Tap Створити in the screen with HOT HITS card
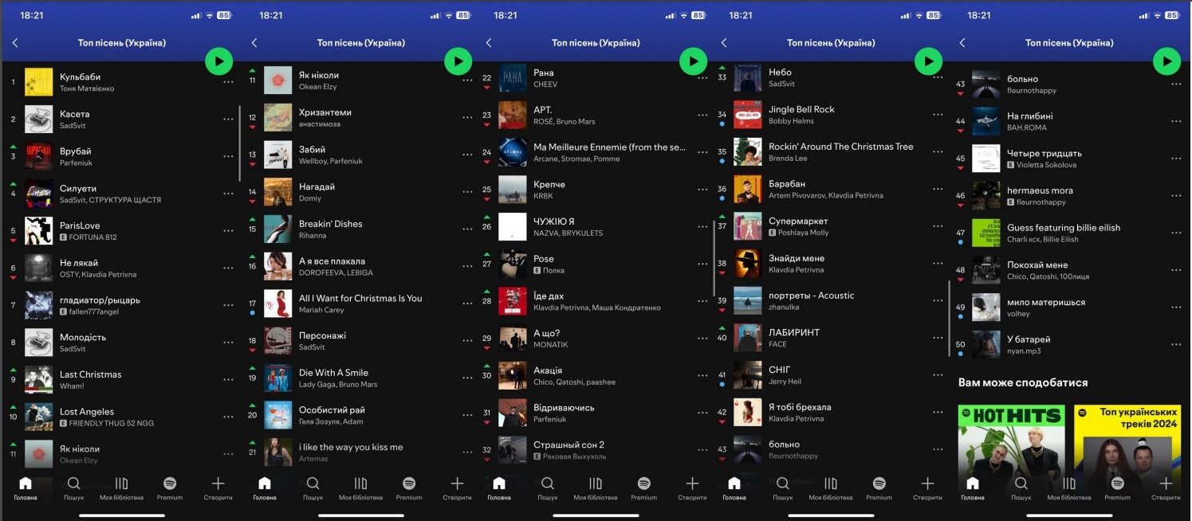The width and height of the screenshot is (1192, 521). [1166, 488]
